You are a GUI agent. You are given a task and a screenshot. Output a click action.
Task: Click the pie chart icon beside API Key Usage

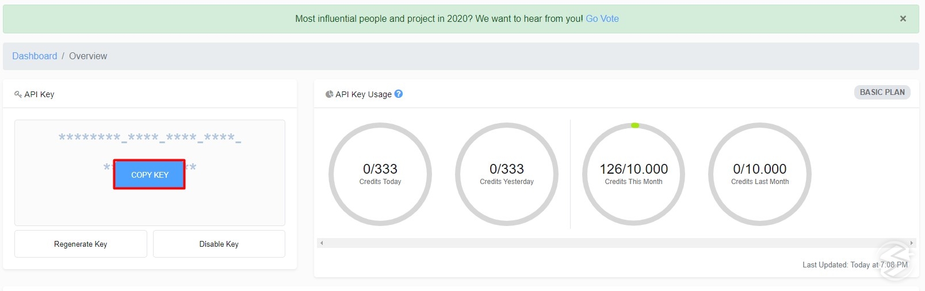tap(329, 94)
